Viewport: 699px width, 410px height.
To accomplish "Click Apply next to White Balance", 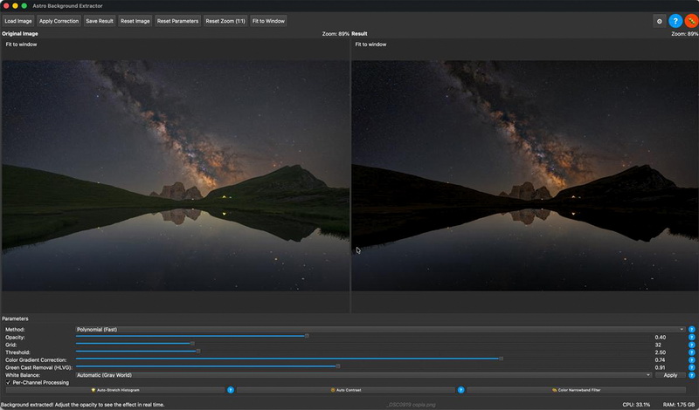I will click(x=670, y=375).
